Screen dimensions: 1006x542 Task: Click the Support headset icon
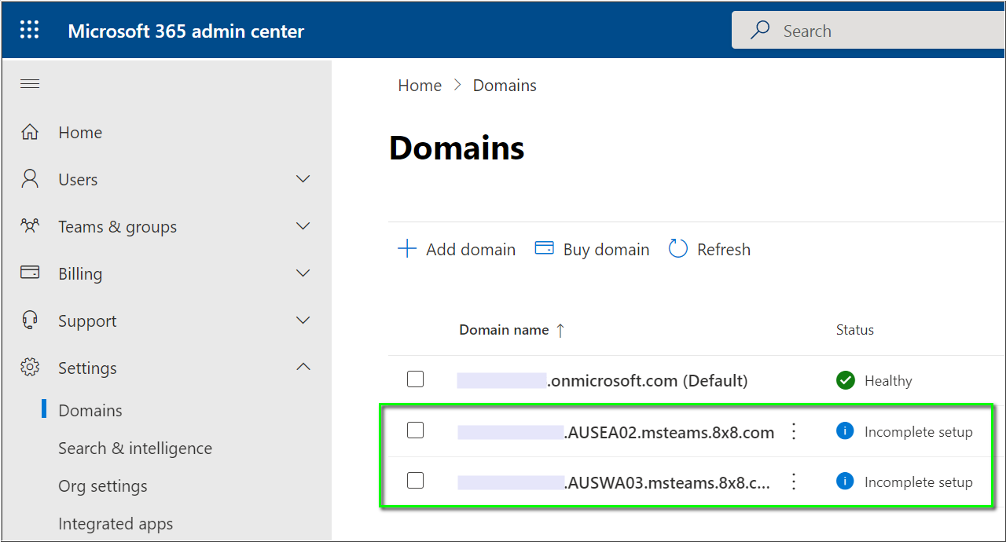click(x=30, y=320)
